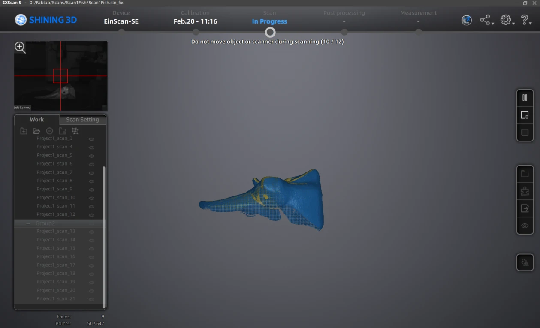This screenshot has height=328, width=540.
Task: Click the open folder icon in Work panel
Action: pos(36,131)
